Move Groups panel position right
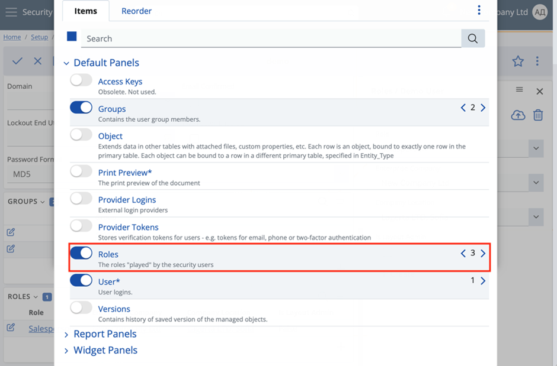 (x=483, y=108)
